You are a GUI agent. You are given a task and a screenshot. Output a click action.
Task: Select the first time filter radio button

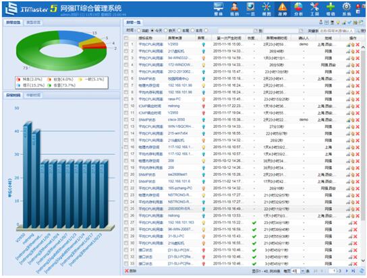139,30
